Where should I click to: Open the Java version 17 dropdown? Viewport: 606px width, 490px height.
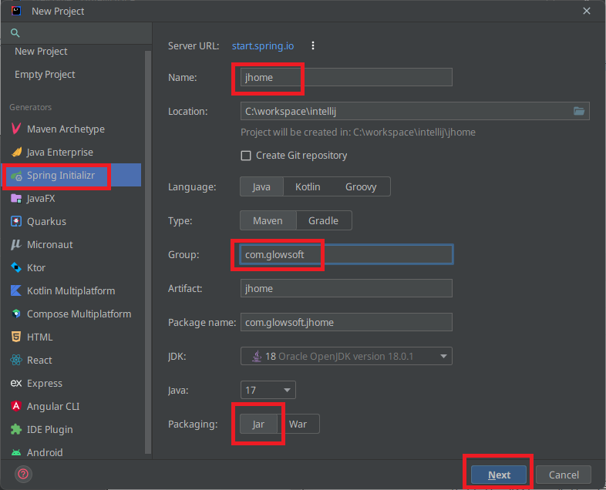tap(268, 390)
